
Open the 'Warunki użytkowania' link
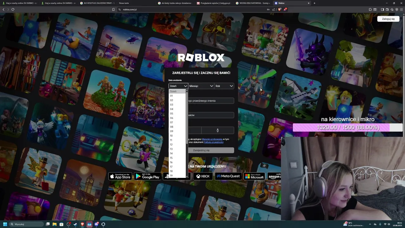(x=212, y=139)
